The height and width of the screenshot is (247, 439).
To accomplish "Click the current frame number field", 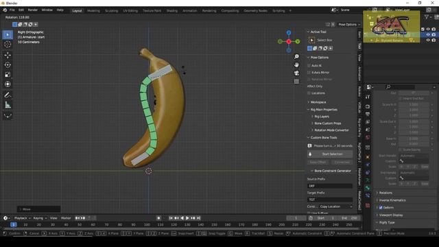I will point(296,218).
